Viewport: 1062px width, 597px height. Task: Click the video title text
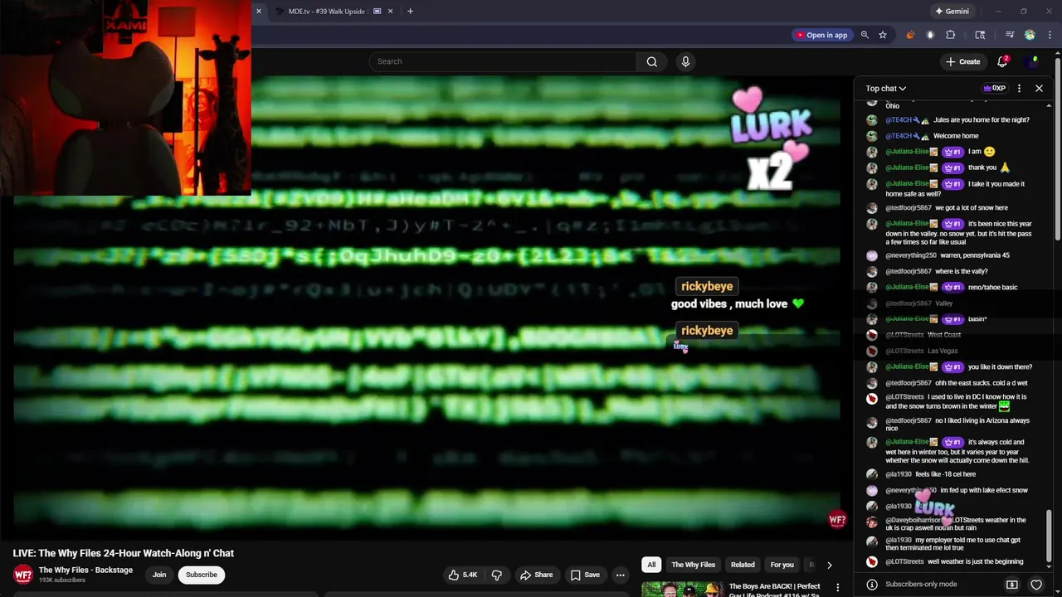[x=124, y=553]
